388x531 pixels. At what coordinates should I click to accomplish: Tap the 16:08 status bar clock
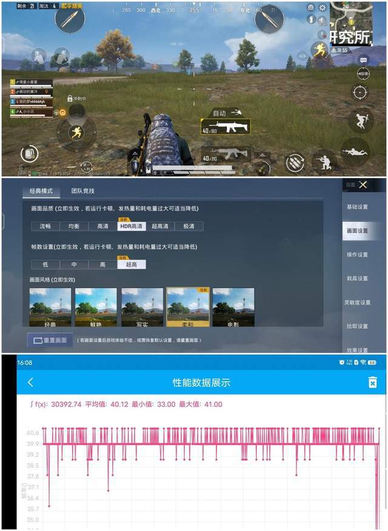(25, 362)
